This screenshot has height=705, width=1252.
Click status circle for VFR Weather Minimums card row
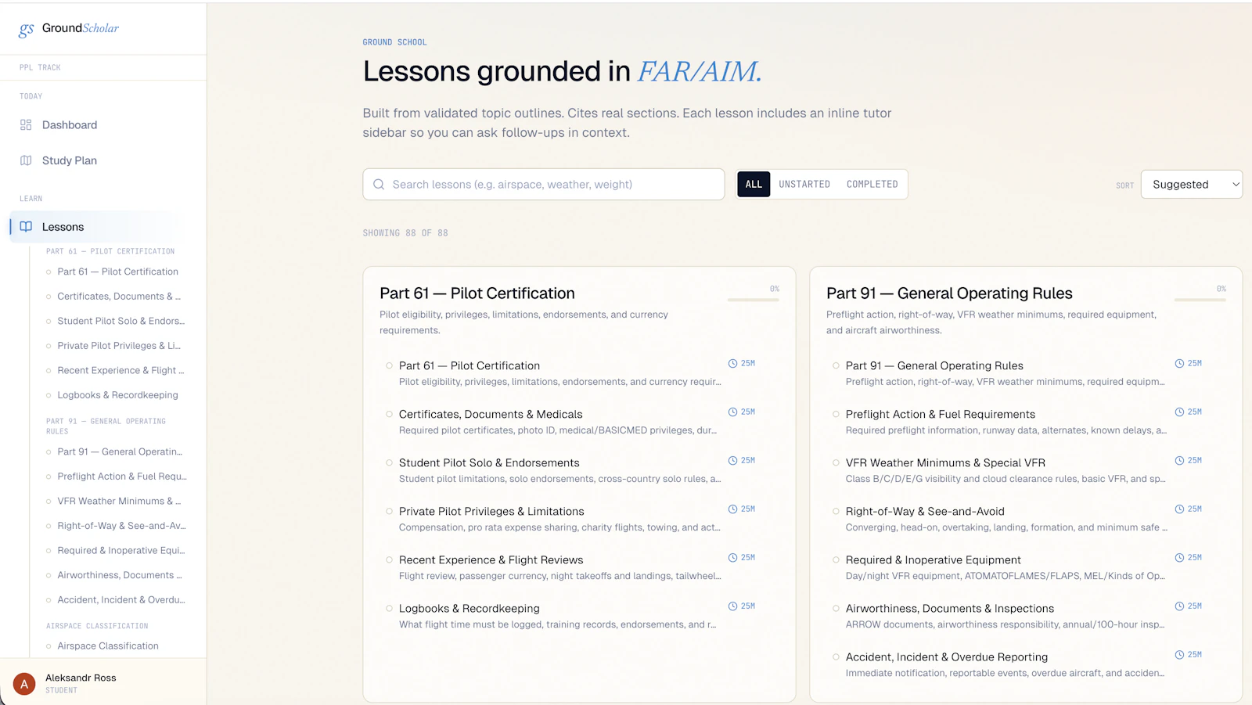(836, 462)
